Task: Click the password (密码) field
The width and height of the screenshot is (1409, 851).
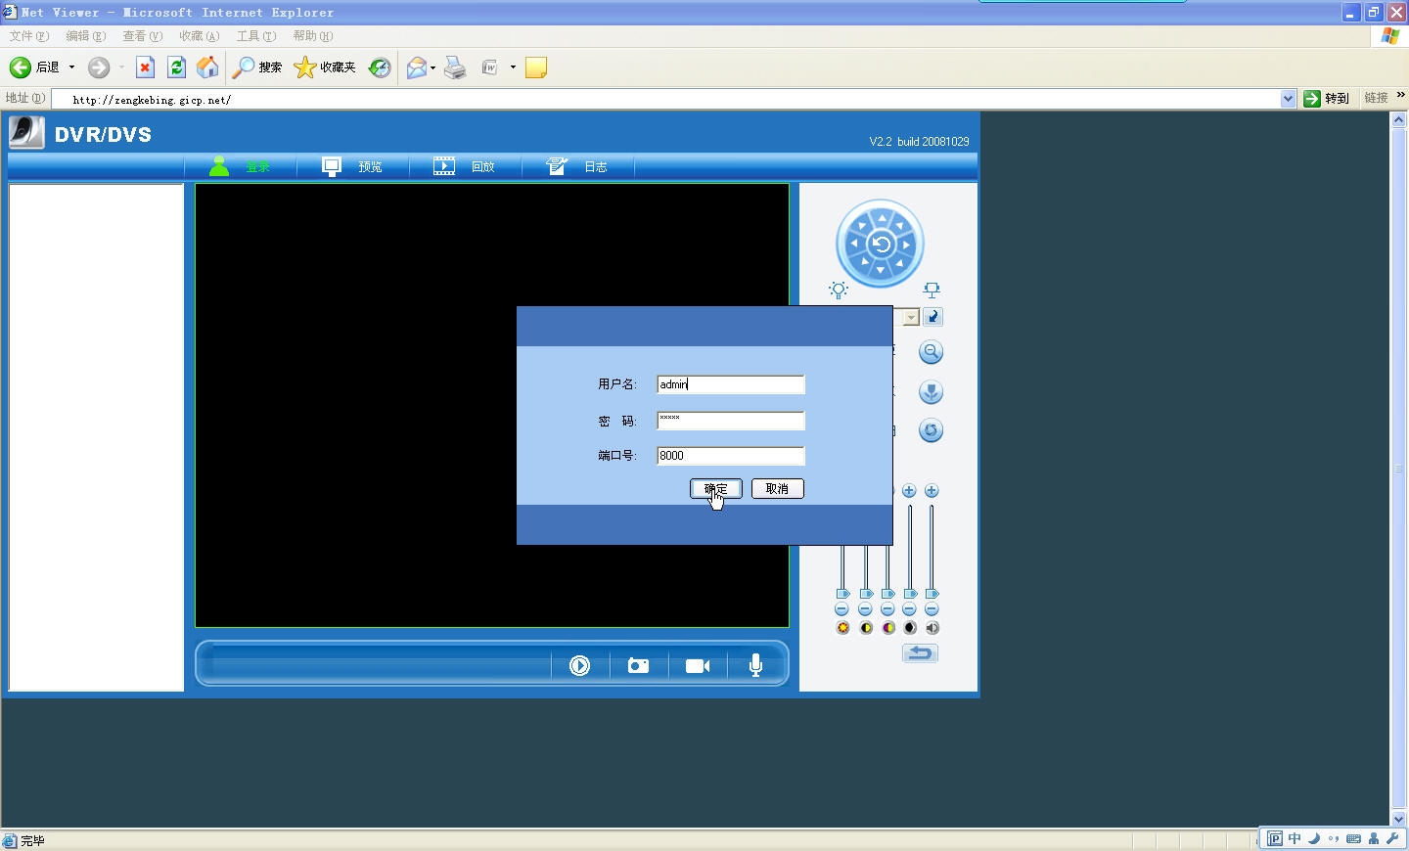Action: (731, 421)
